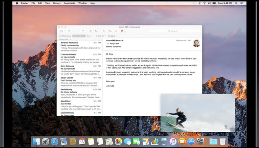The width and height of the screenshot is (259, 148).
Task: Forward the selected email
Action: click(116, 31)
